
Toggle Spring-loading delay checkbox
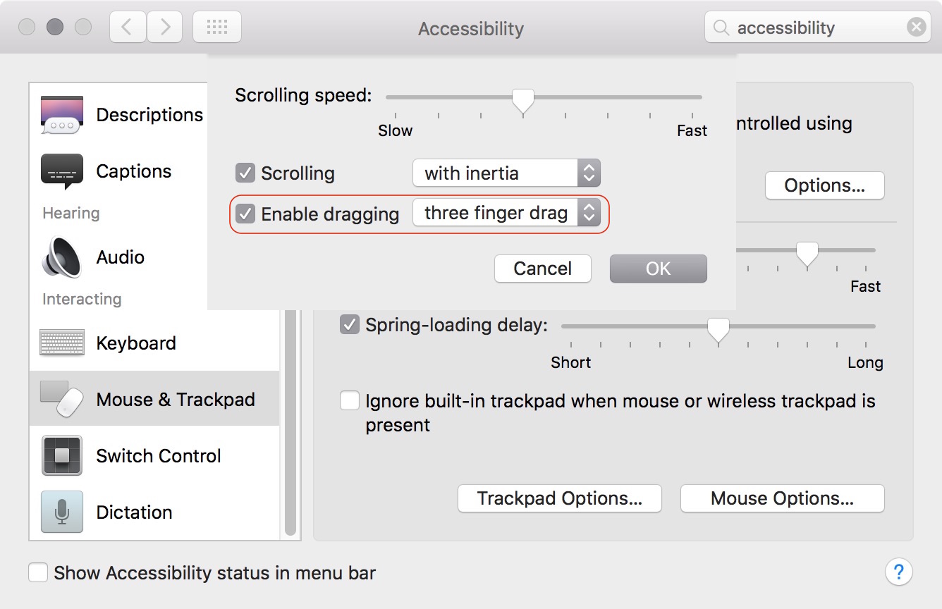(x=350, y=325)
